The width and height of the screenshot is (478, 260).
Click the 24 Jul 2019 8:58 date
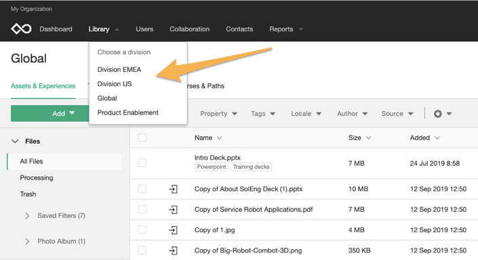pyautogui.click(x=435, y=163)
